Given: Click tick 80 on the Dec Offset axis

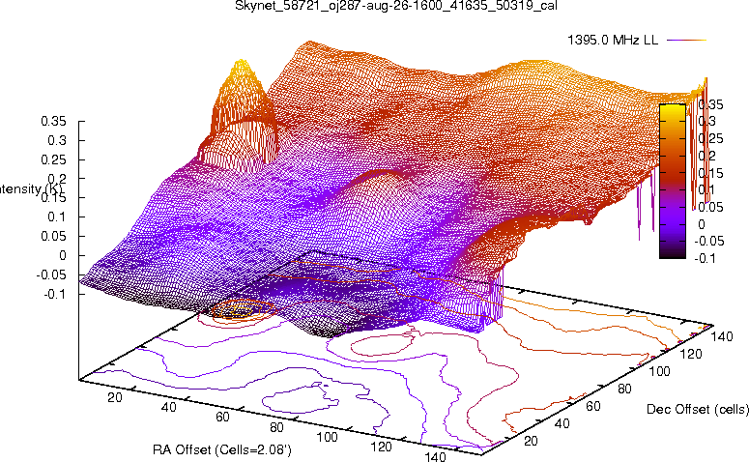Looking at the screenshot, I should [x=624, y=389].
